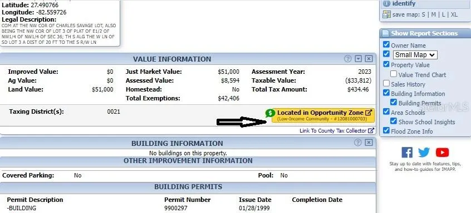Click the Building Information help icon
Image resolution: width=471 pixels, height=213 pixels.
(358, 143)
